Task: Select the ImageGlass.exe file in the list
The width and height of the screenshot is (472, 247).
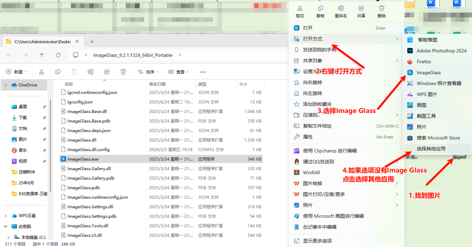Action: click(x=83, y=159)
